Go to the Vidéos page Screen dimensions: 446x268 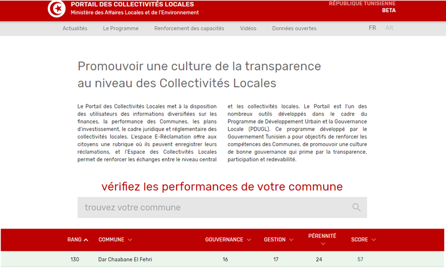pyautogui.click(x=248, y=28)
